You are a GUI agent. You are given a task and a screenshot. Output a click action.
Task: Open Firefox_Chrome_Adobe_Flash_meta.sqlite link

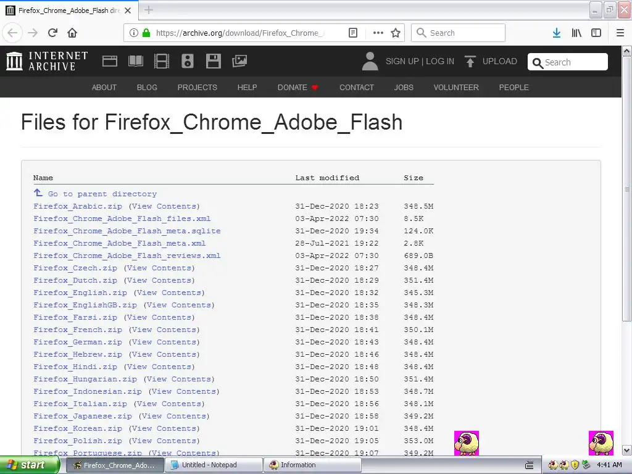[x=127, y=231]
